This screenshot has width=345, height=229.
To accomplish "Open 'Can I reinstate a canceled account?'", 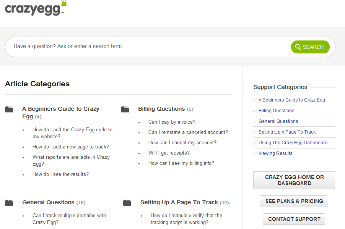I will click(x=188, y=132).
